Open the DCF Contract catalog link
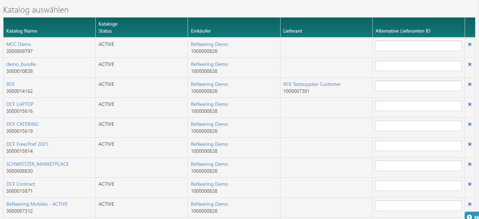479x219 pixels. 21,184
